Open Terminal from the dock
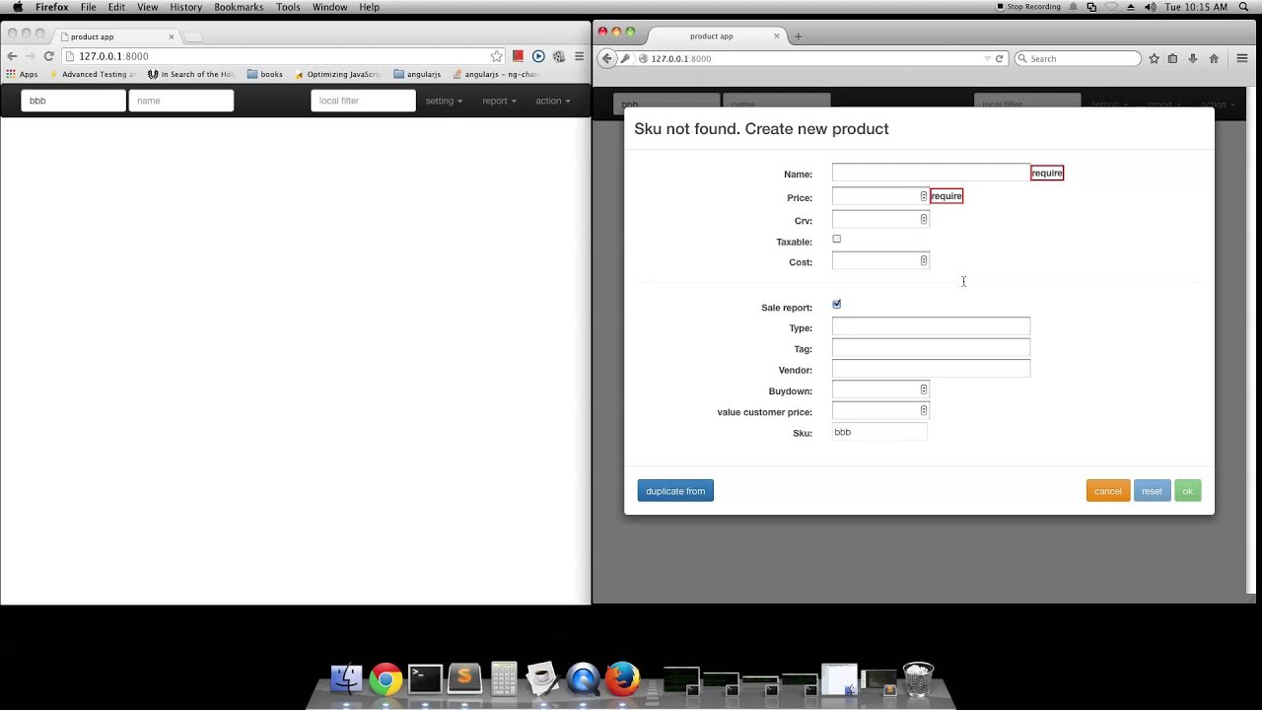The width and height of the screenshot is (1262, 710). (425, 678)
